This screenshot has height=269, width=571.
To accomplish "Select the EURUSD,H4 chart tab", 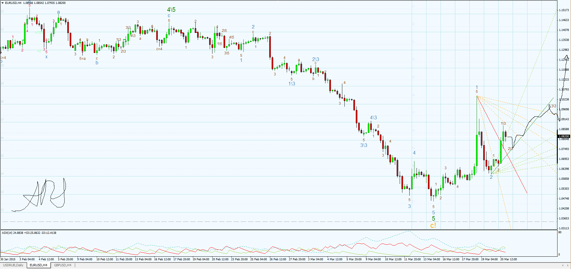I will coord(38,265).
